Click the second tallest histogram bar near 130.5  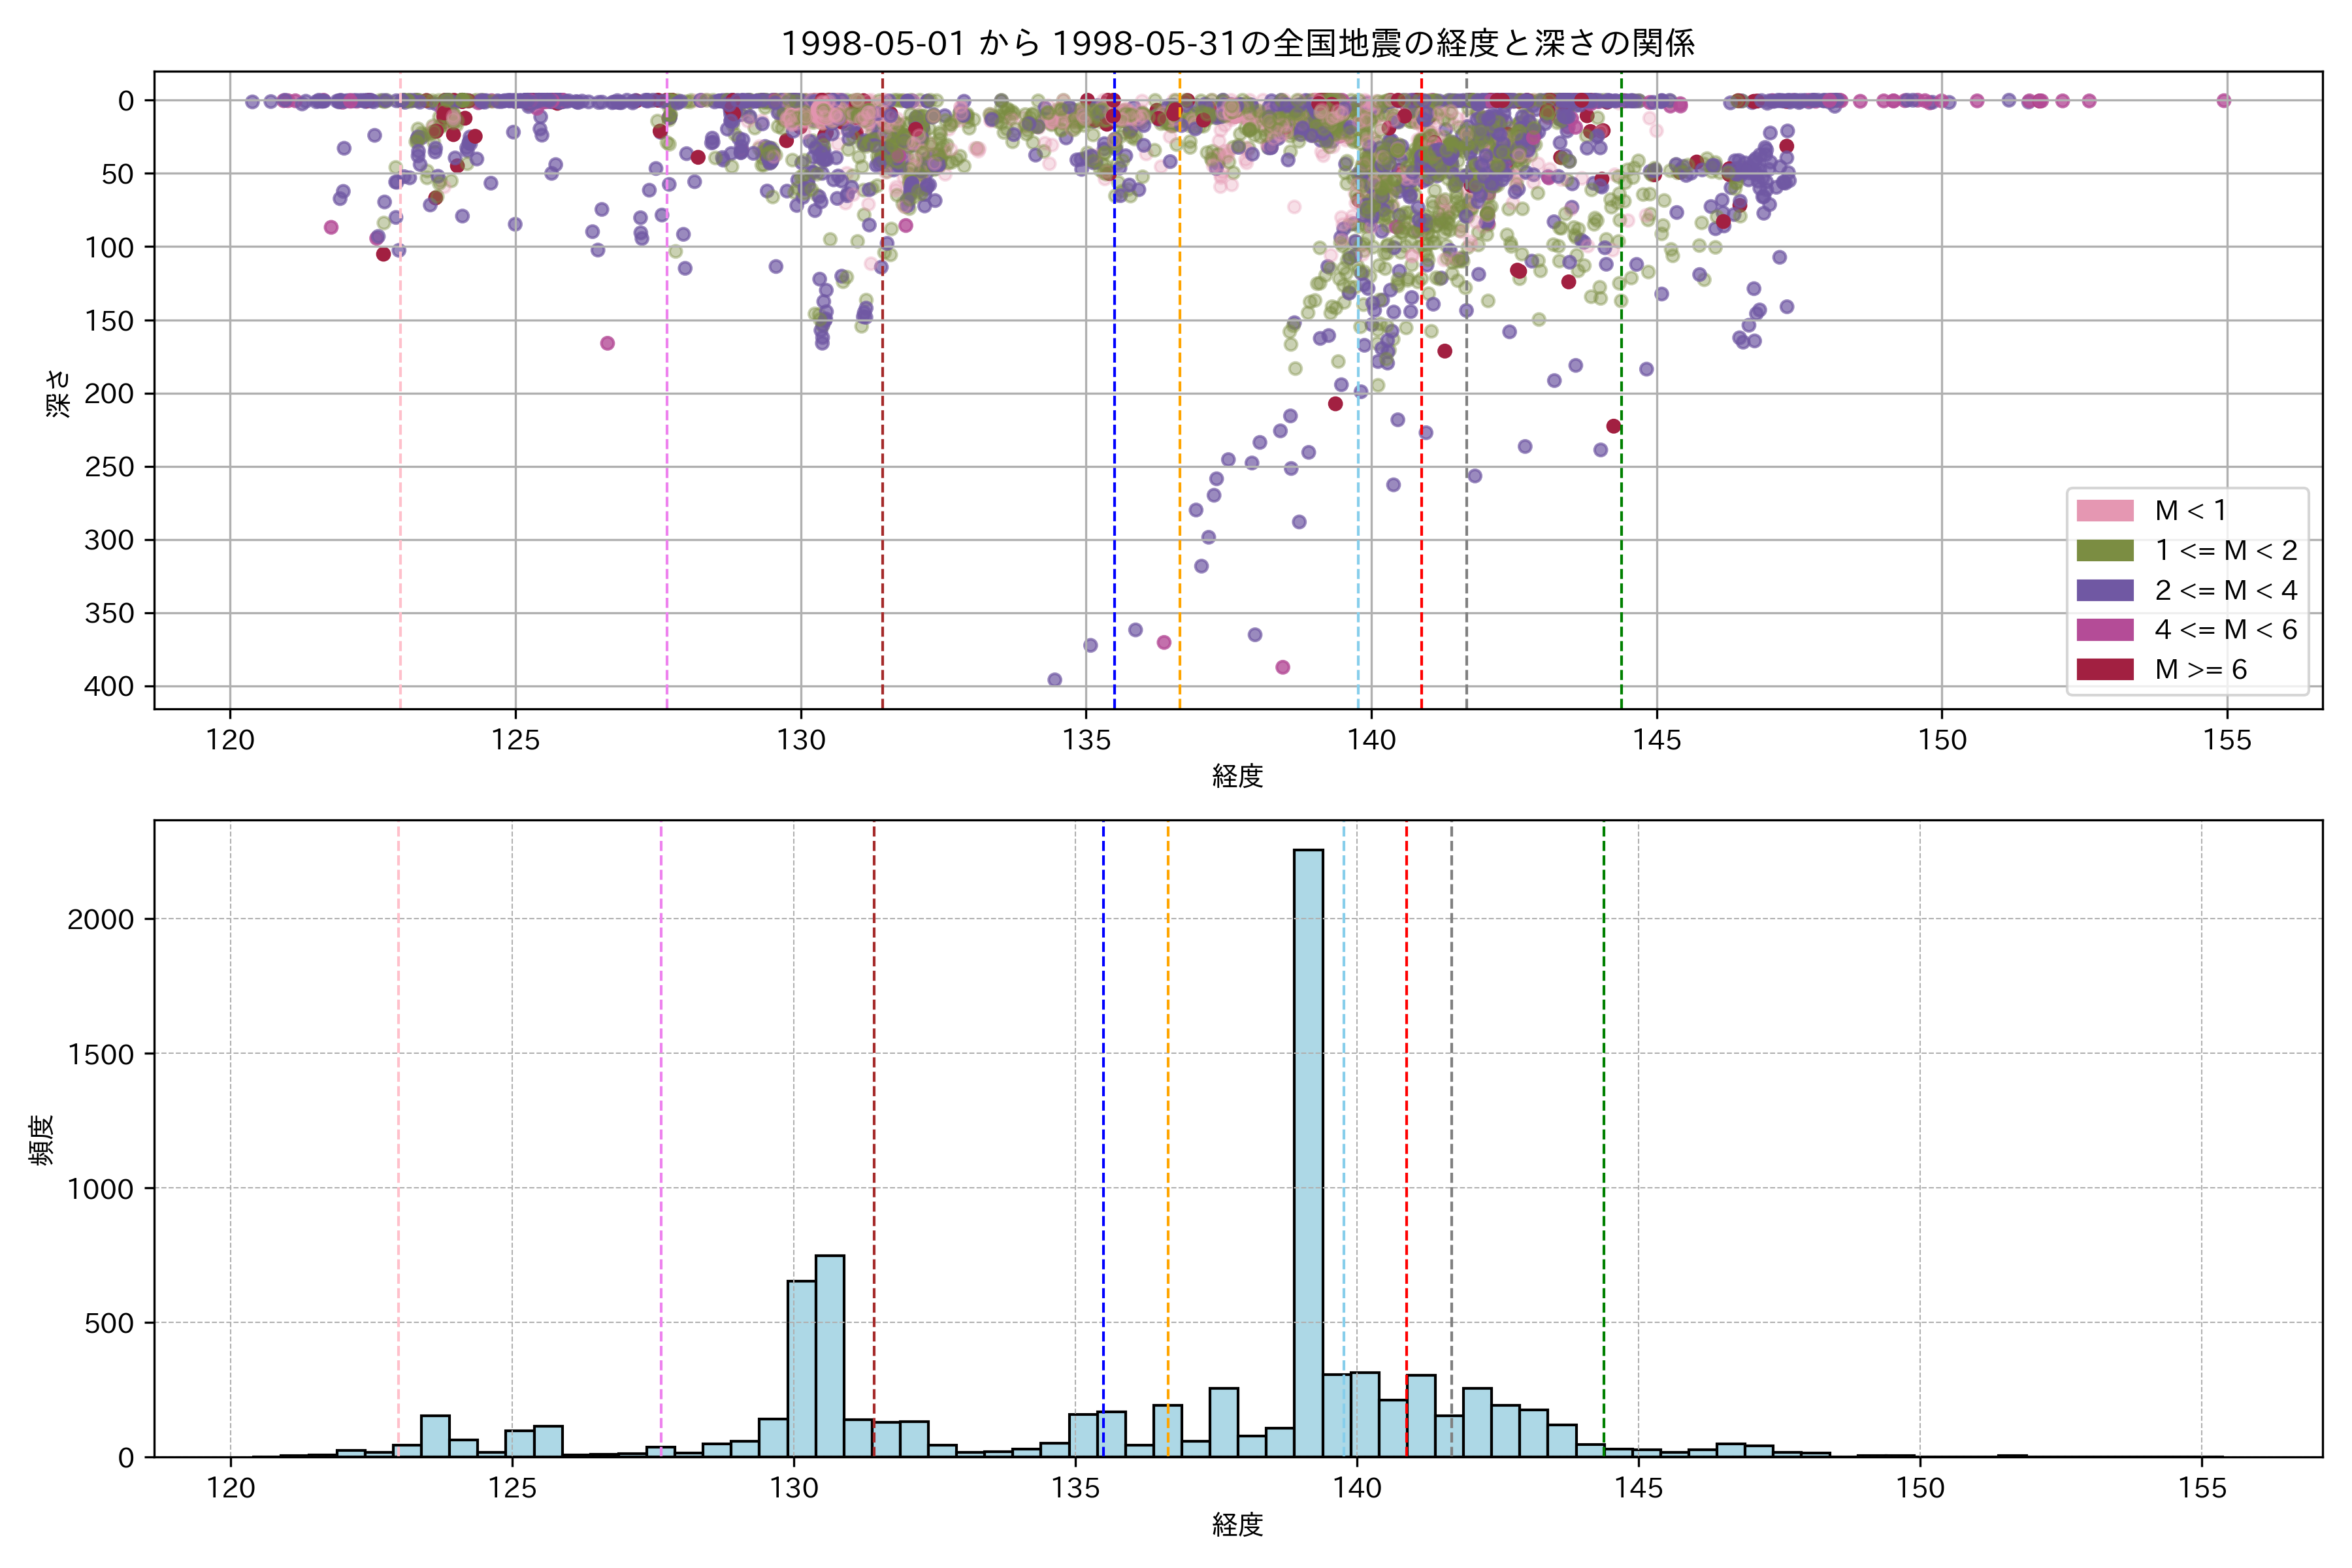tap(829, 1355)
